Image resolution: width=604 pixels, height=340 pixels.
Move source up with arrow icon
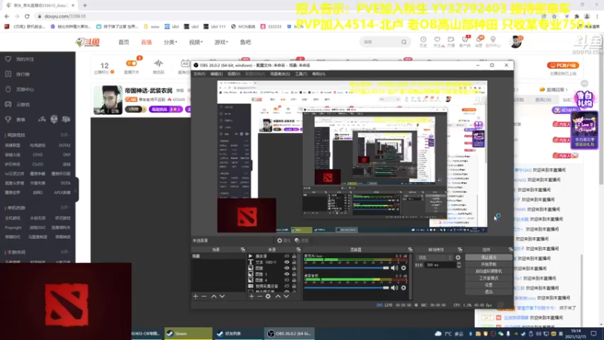[278, 296]
